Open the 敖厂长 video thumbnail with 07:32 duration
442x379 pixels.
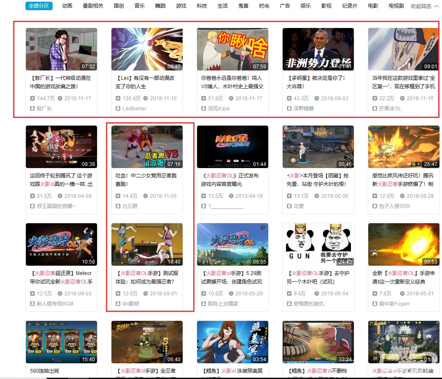(x=61, y=49)
